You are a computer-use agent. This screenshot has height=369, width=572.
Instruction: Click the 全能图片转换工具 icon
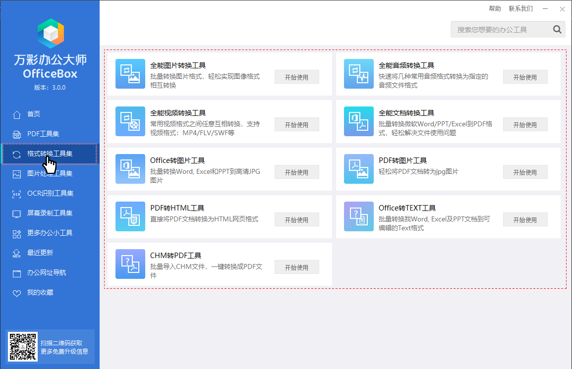coord(130,74)
